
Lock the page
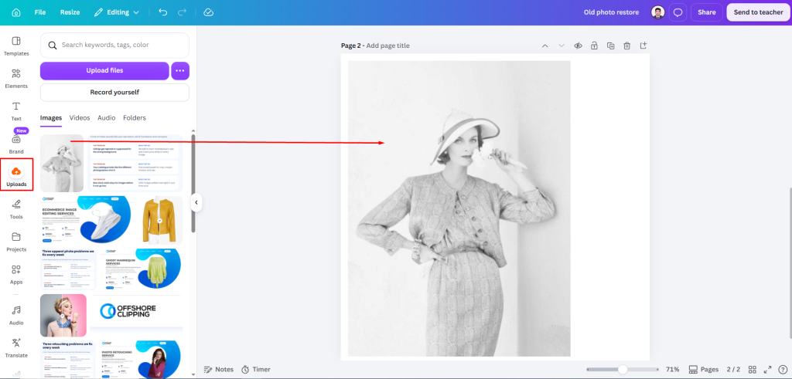tap(595, 46)
